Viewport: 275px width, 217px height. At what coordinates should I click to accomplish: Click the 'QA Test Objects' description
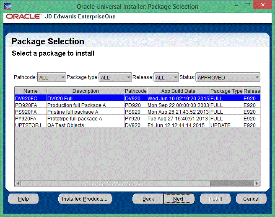(65, 125)
